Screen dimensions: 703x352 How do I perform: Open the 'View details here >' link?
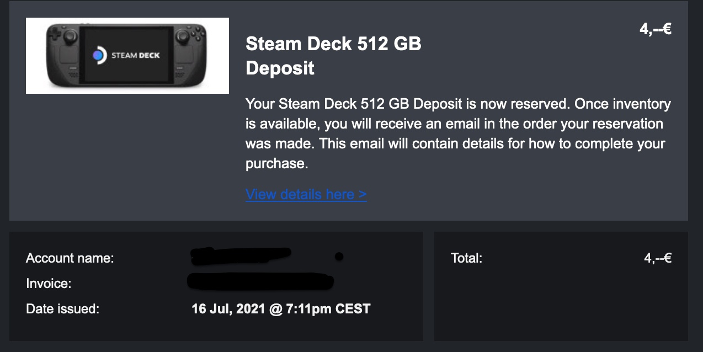pyautogui.click(x=306, y=194)
